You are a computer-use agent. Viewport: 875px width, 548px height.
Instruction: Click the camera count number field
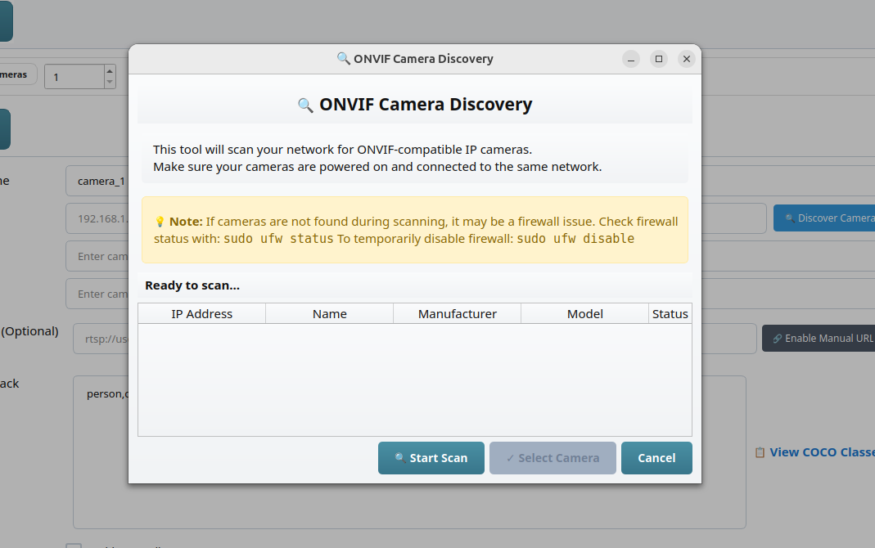point(74,77)
